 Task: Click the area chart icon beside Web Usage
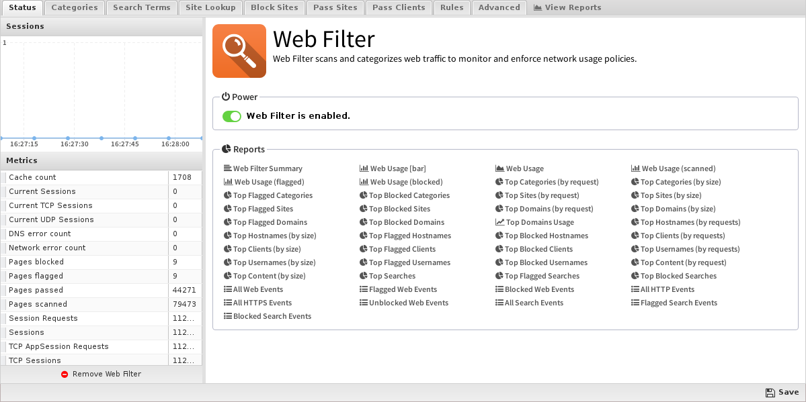tap(499, 168)
